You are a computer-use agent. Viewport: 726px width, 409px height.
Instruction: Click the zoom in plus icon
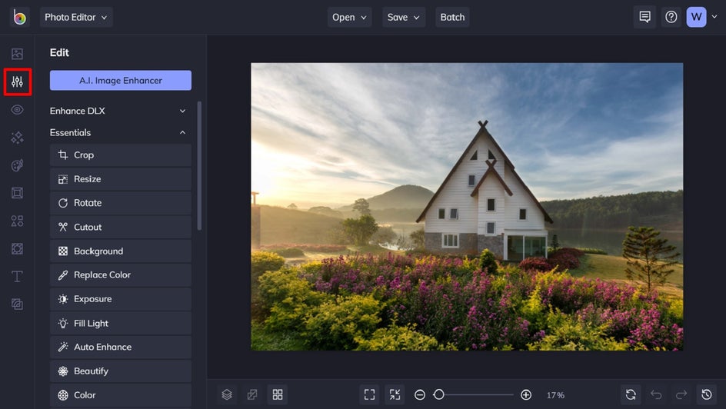526,394
